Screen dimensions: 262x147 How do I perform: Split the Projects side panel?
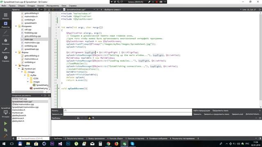[45, 10]
